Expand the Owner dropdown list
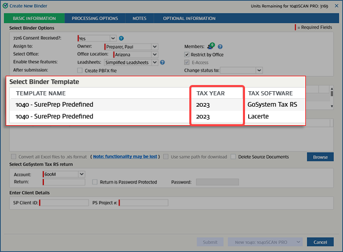 pos(154,46)
